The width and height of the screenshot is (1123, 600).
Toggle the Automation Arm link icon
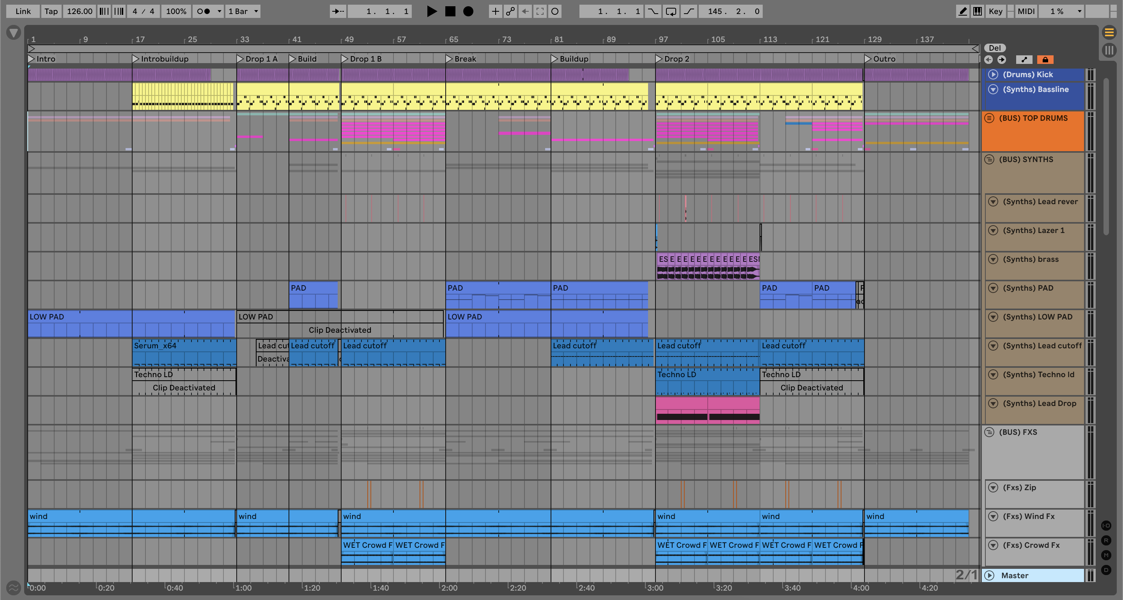(510, 11)
